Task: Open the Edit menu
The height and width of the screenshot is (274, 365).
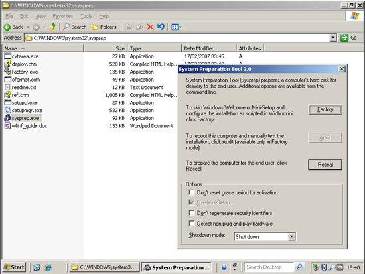Action: pos(24,16)
